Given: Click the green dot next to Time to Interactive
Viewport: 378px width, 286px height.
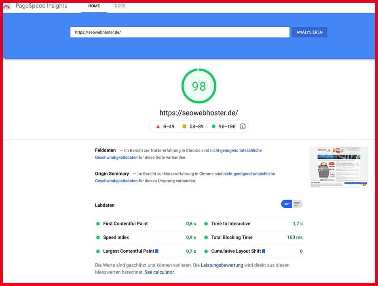Looking at the screenshot, I should click(x=207, y=223).
